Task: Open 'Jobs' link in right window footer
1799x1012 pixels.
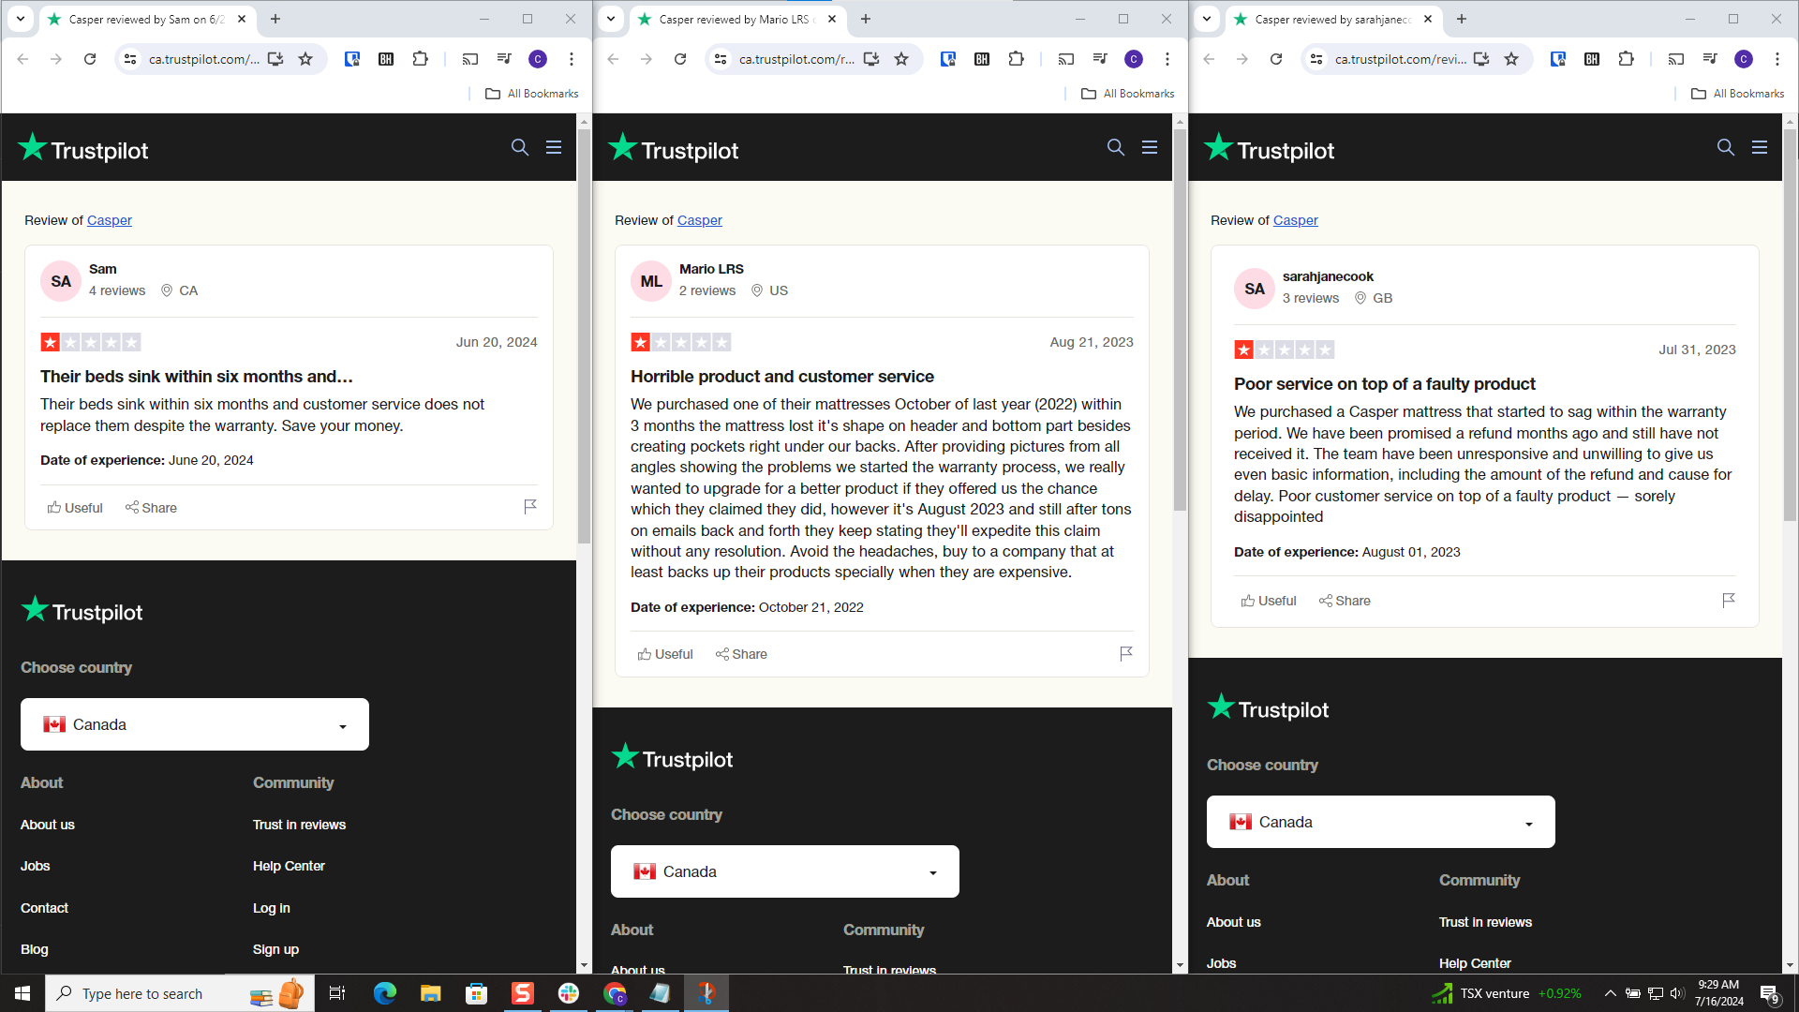Action: coord(1221,963)
